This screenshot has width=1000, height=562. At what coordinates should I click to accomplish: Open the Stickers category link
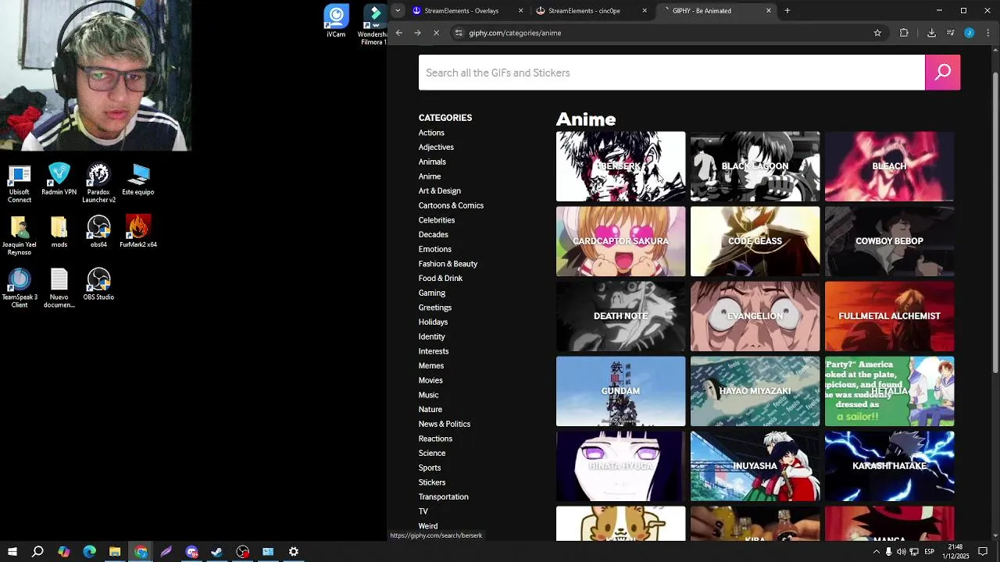432,482
